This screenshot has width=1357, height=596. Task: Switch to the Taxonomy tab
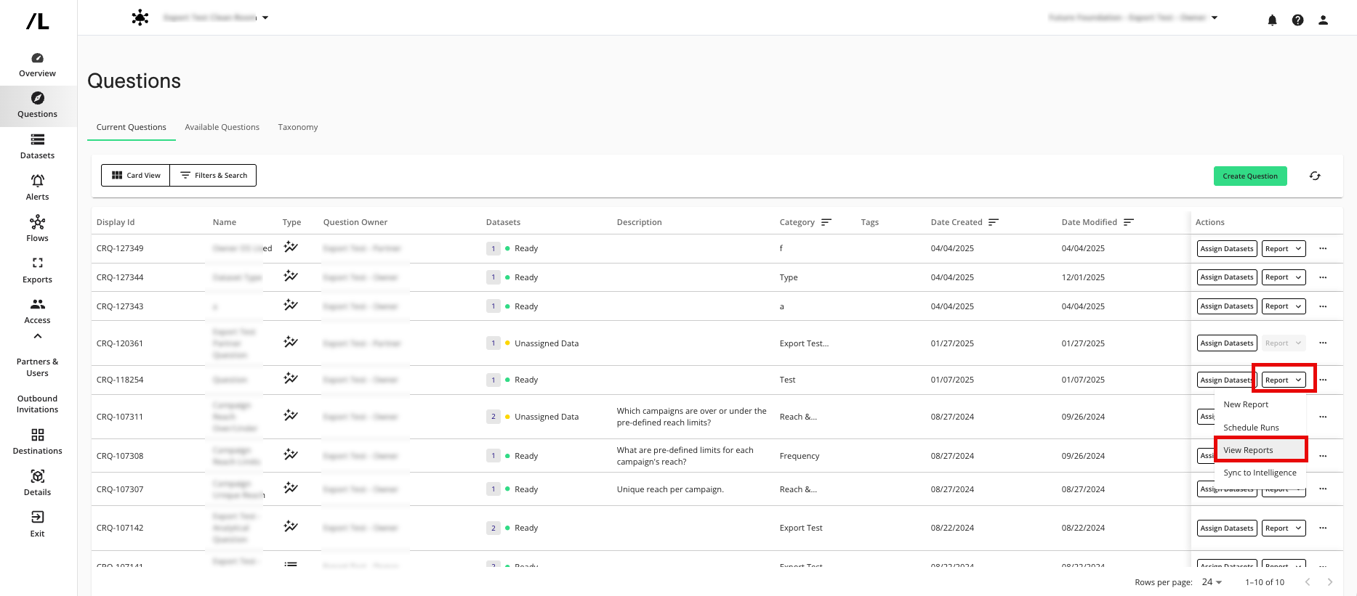click(x=298, y=127)
